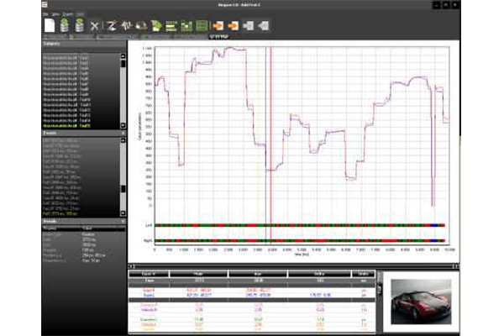Click the last narrow column header of the data table

coord(363,274)
